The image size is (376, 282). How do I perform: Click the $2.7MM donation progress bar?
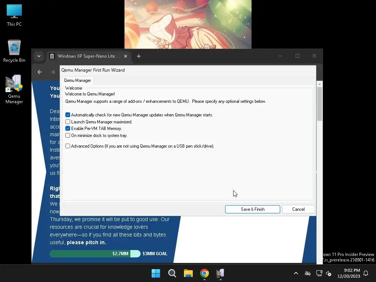click(95, 254)
